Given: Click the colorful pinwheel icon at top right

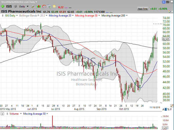Looking at the screenshot, I should [169, 12].
